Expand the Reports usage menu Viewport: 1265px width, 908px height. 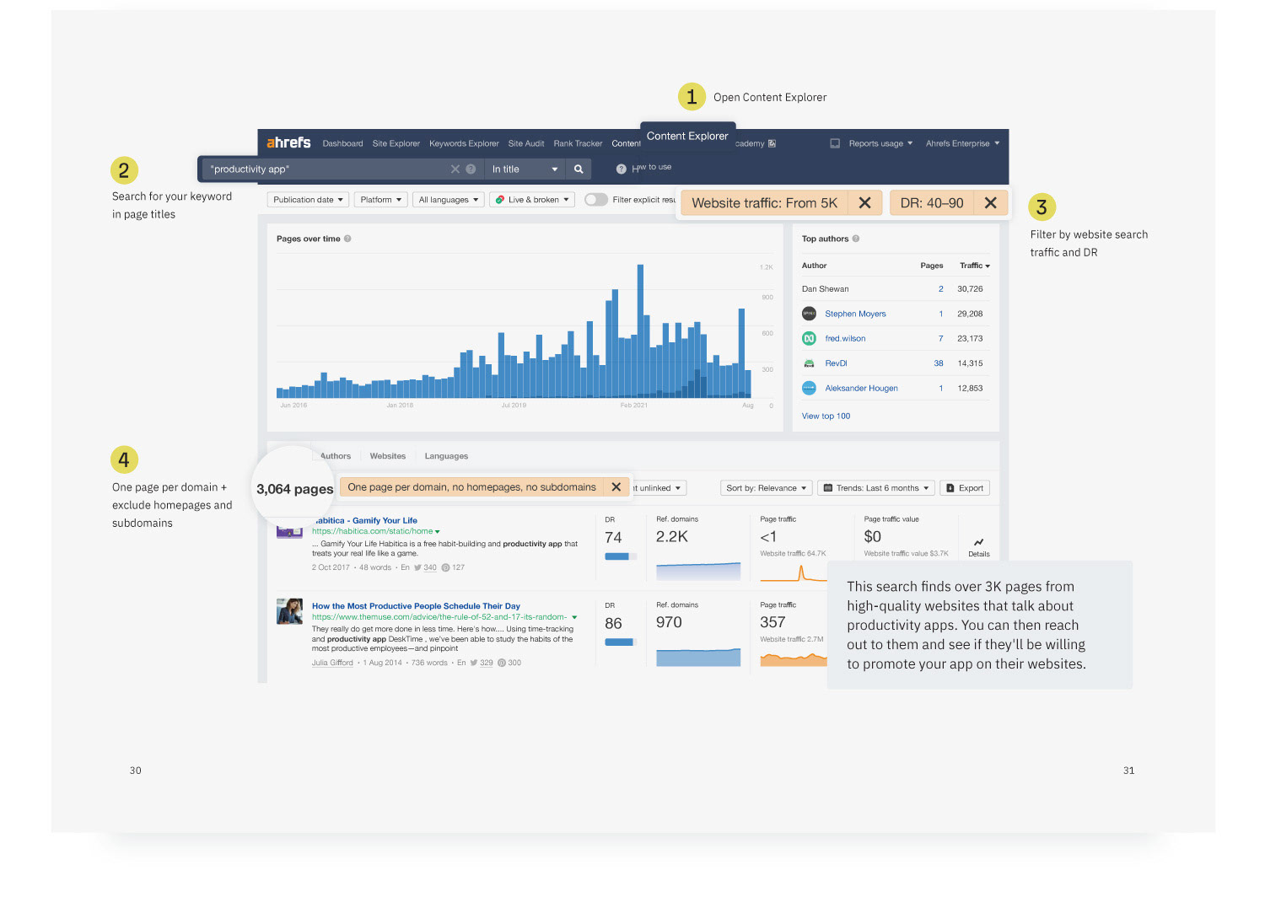pos(880,143)
